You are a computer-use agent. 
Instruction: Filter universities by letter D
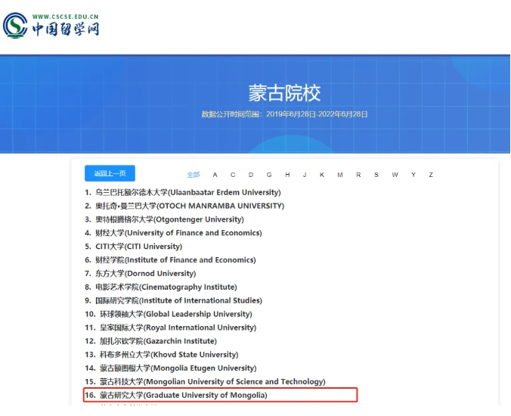point(251,175)
